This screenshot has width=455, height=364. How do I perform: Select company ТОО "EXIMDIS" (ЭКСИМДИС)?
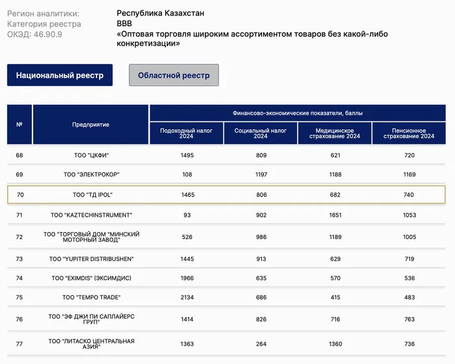tap(92, 278)
